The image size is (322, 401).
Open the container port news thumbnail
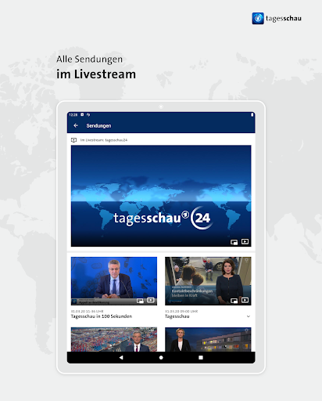click(114, 339)
